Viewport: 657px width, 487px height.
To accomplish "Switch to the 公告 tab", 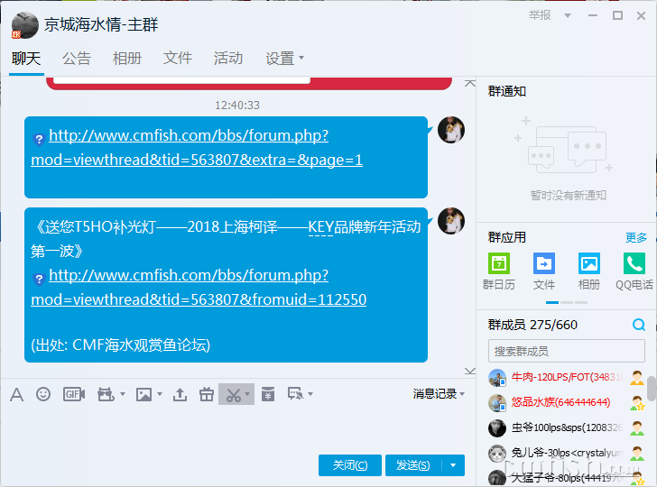I will pyautogui.click(x=77, y=59).
